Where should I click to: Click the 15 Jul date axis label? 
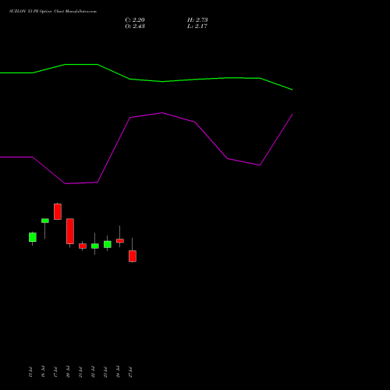(30, 372)
